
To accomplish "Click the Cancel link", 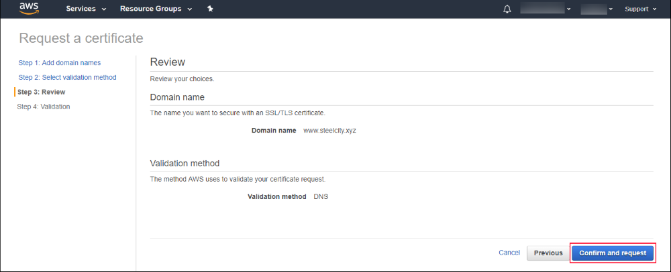I will [509, 253].
